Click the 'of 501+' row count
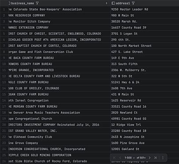The width and height of the screenshot is (179, 164). click(x=141, y=158)
